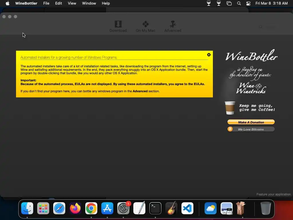This screenshot has height=220, width=293.
Task: Open the Advanced section in the toolbar
Action: pyautogui.click(x=173, y=27)
